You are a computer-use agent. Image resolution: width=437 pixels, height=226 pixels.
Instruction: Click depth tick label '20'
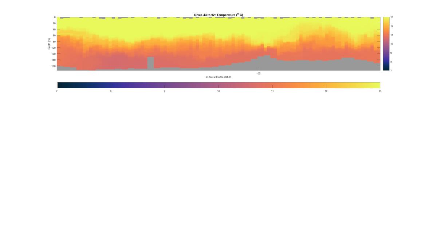pos(54,23)
